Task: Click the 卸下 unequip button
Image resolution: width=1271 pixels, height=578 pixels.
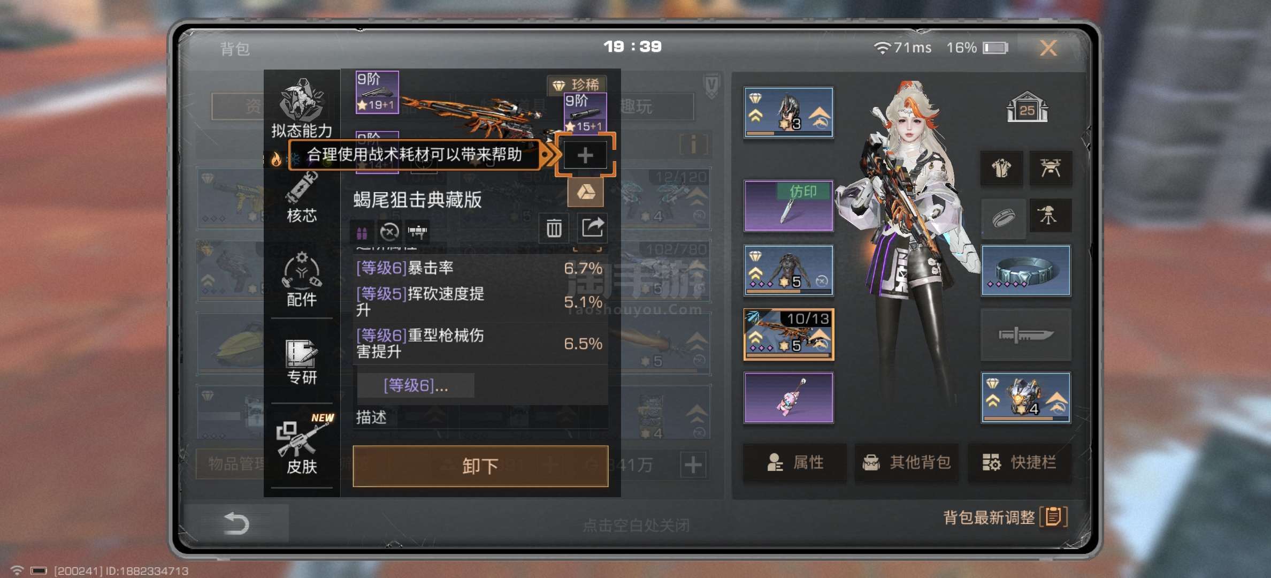Action: [x=480, y=466]
